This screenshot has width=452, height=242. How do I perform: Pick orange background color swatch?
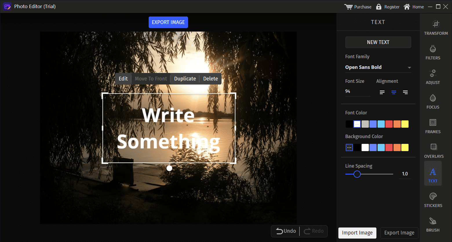(397, 148)
